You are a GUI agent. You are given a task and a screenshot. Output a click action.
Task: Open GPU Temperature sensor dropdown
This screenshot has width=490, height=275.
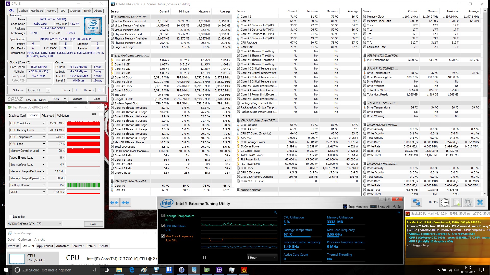[44, 137]
